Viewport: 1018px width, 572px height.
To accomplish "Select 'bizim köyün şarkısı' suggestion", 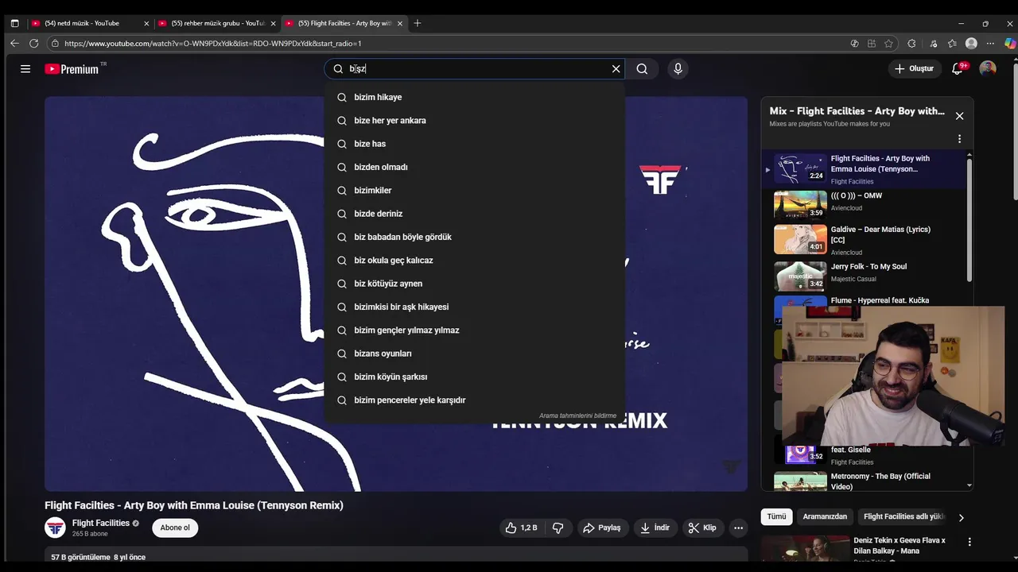I will pyautogui.click(x=474, y=377).
